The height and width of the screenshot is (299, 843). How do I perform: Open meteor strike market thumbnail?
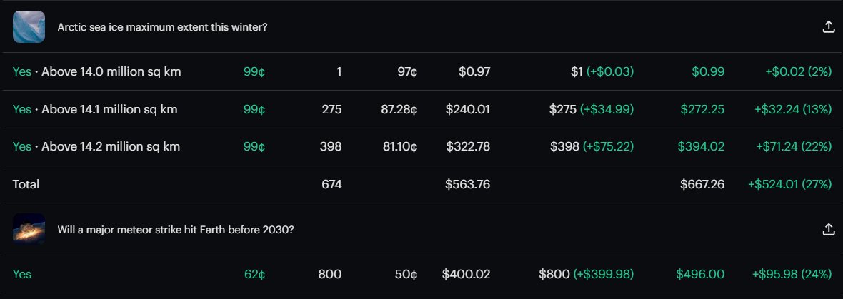[29, 229]
